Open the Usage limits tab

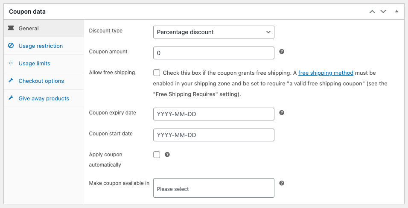44,63
